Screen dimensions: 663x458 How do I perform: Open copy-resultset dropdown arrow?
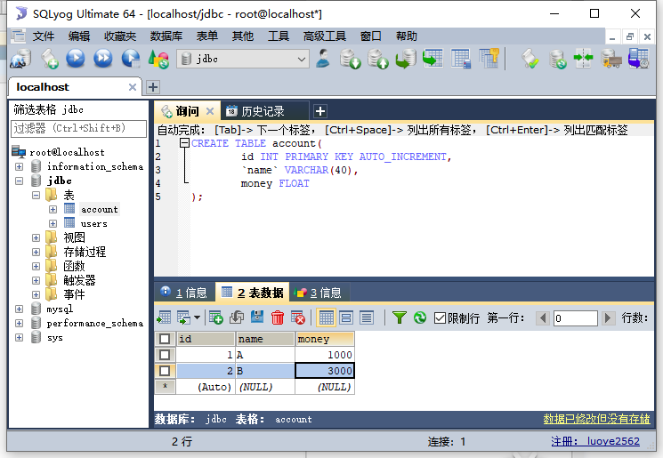[197, 317]
